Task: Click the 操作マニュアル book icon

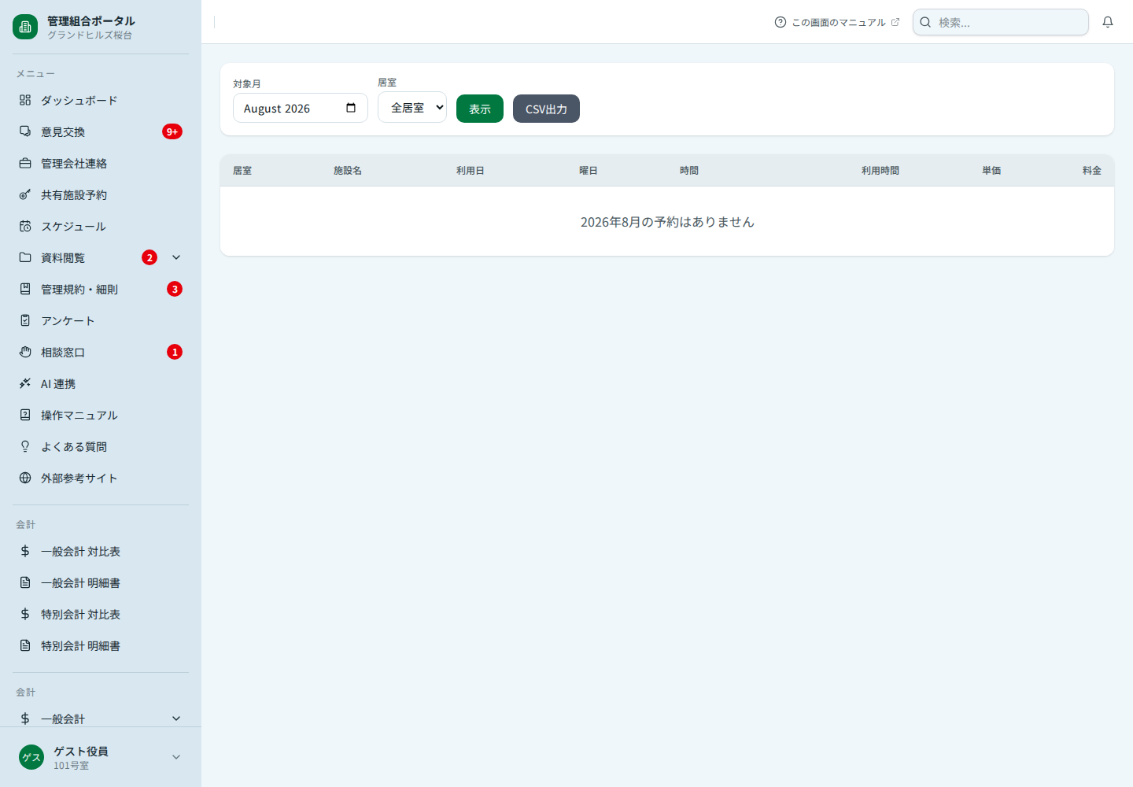Action: 25,415
